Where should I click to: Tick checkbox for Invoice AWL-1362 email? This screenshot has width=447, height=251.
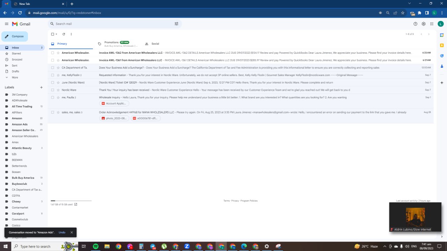click(x=53, y=53)
